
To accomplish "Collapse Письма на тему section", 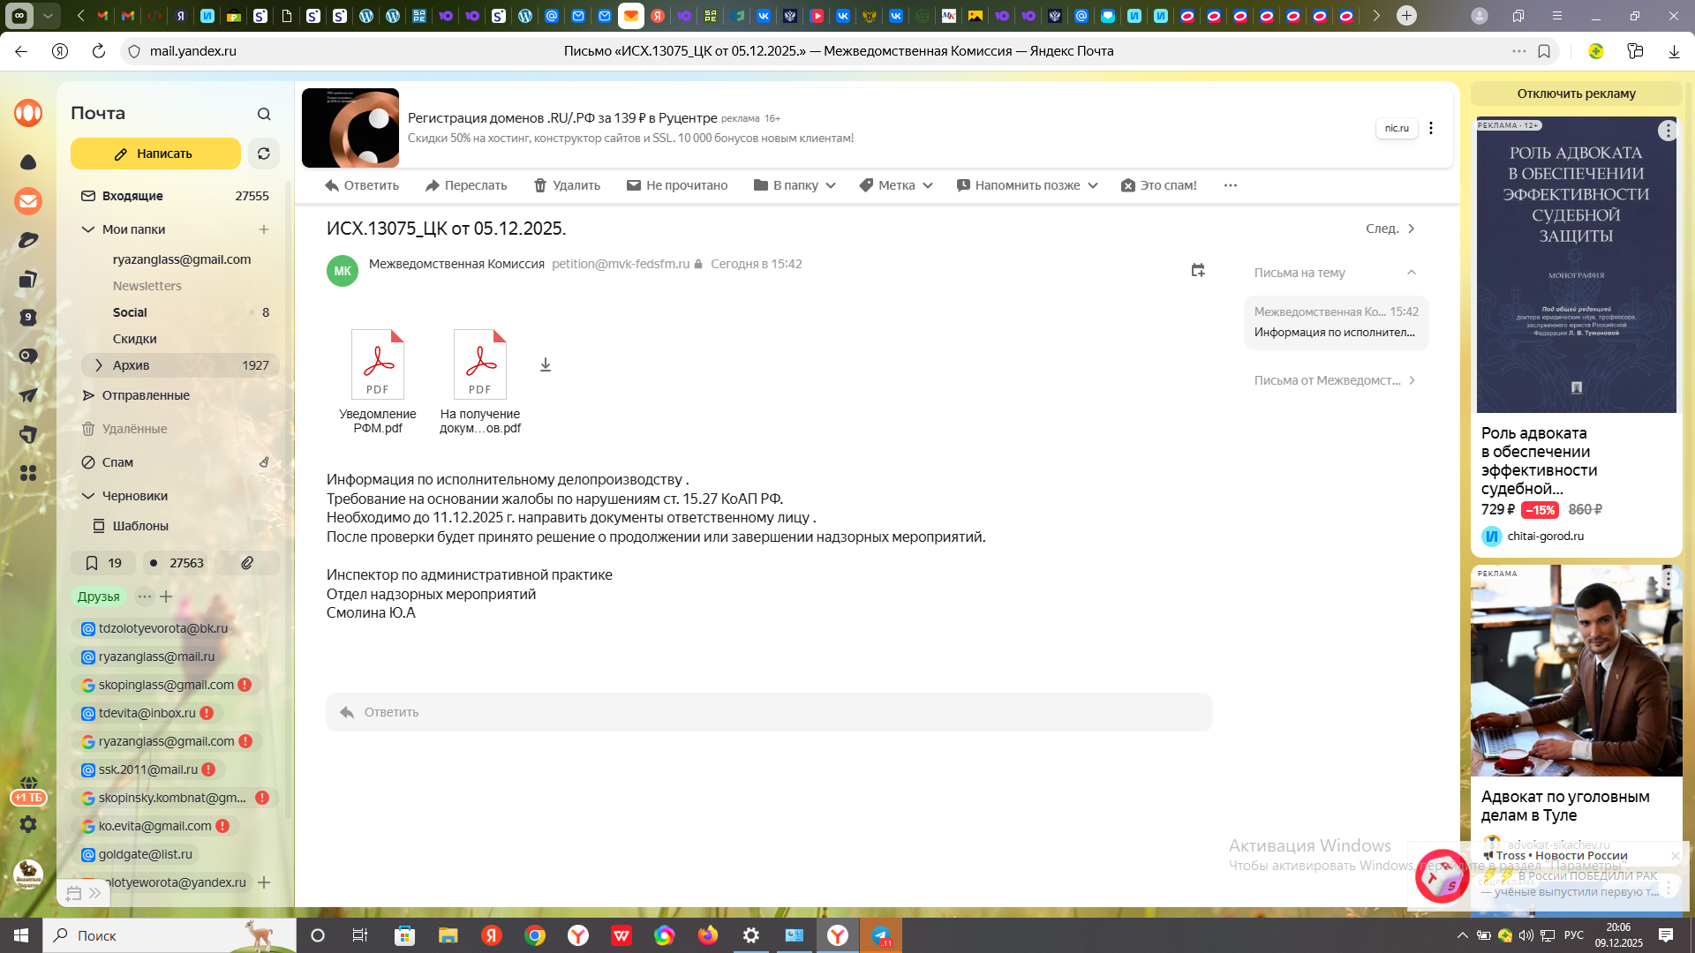I will coord(1411,273).
